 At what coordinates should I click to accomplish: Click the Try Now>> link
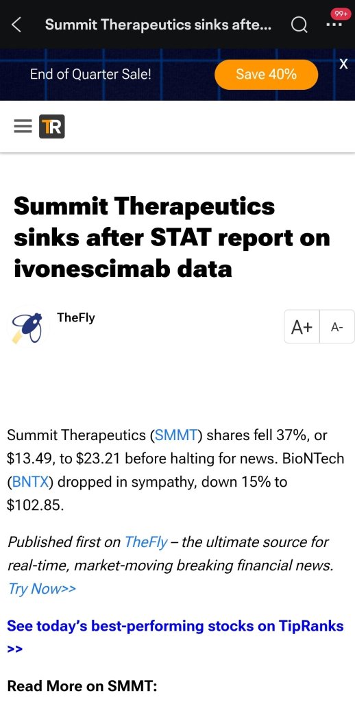tap(42, 589)
